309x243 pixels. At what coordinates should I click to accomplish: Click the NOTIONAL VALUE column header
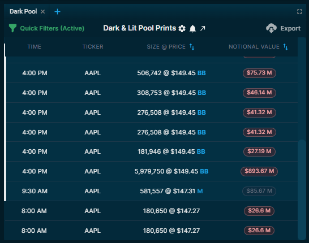point(254,47)
